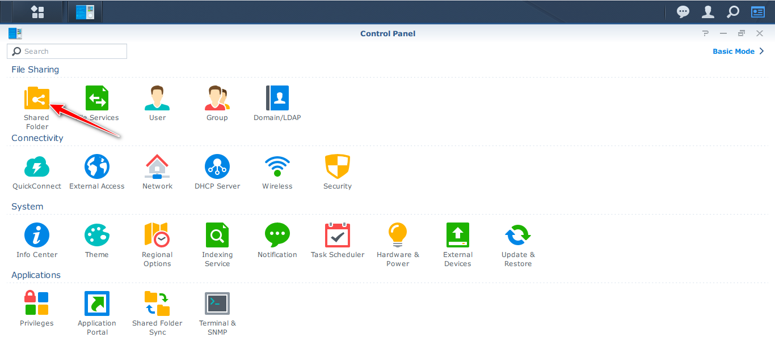Open the Indexing Service icon

tap(217, 236)
